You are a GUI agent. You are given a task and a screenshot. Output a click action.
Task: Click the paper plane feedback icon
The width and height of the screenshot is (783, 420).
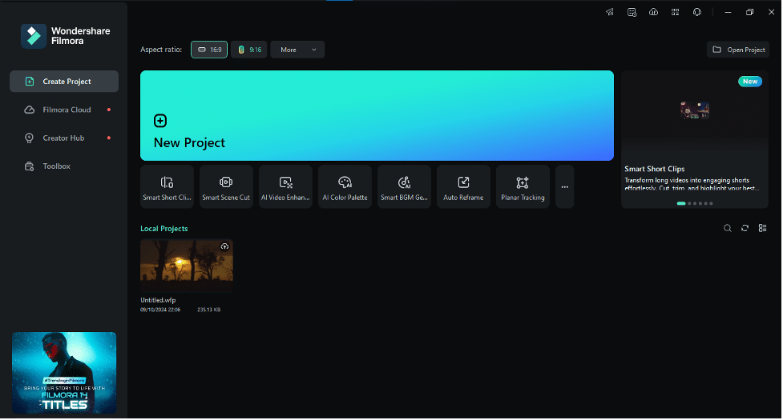point(610,12)
